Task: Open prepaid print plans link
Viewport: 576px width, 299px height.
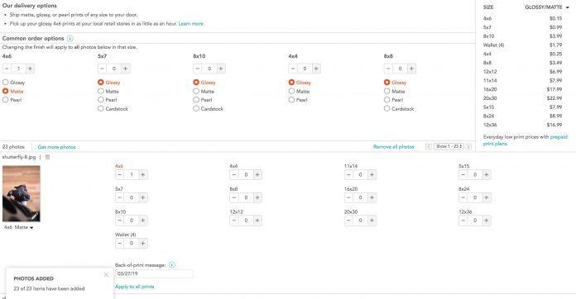Action: pos(526,140)
